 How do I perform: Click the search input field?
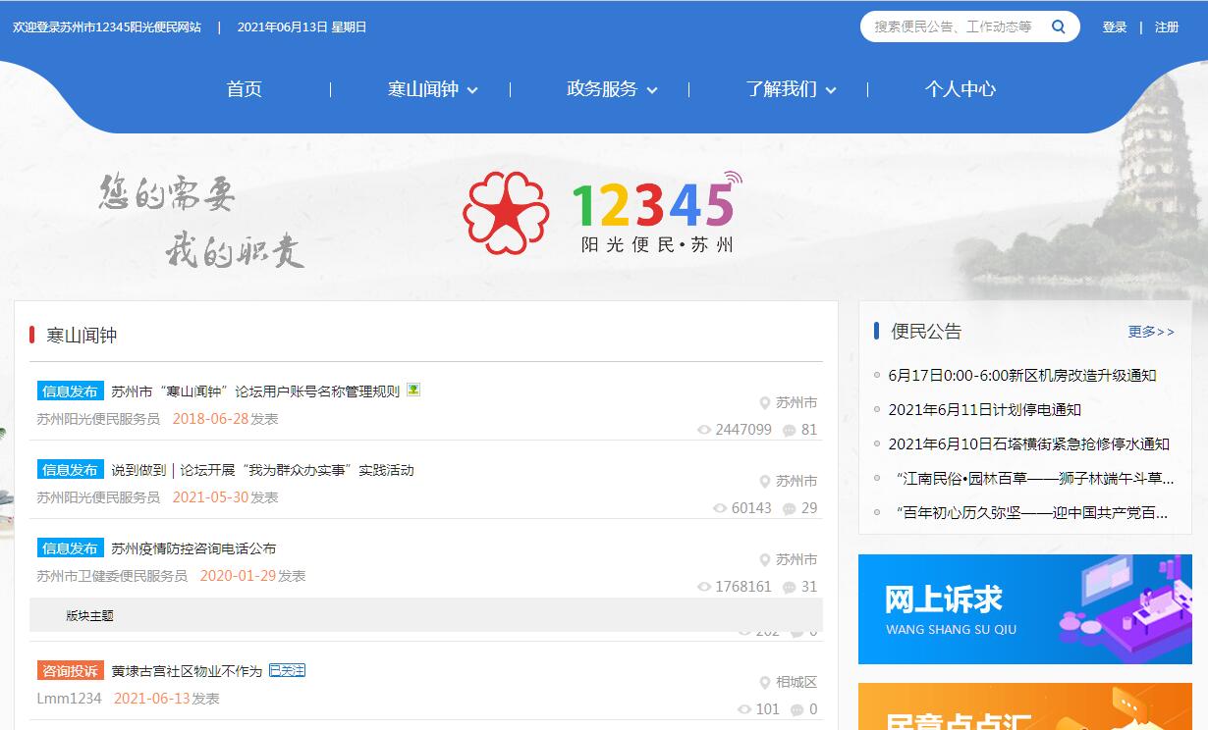[951, 26]
